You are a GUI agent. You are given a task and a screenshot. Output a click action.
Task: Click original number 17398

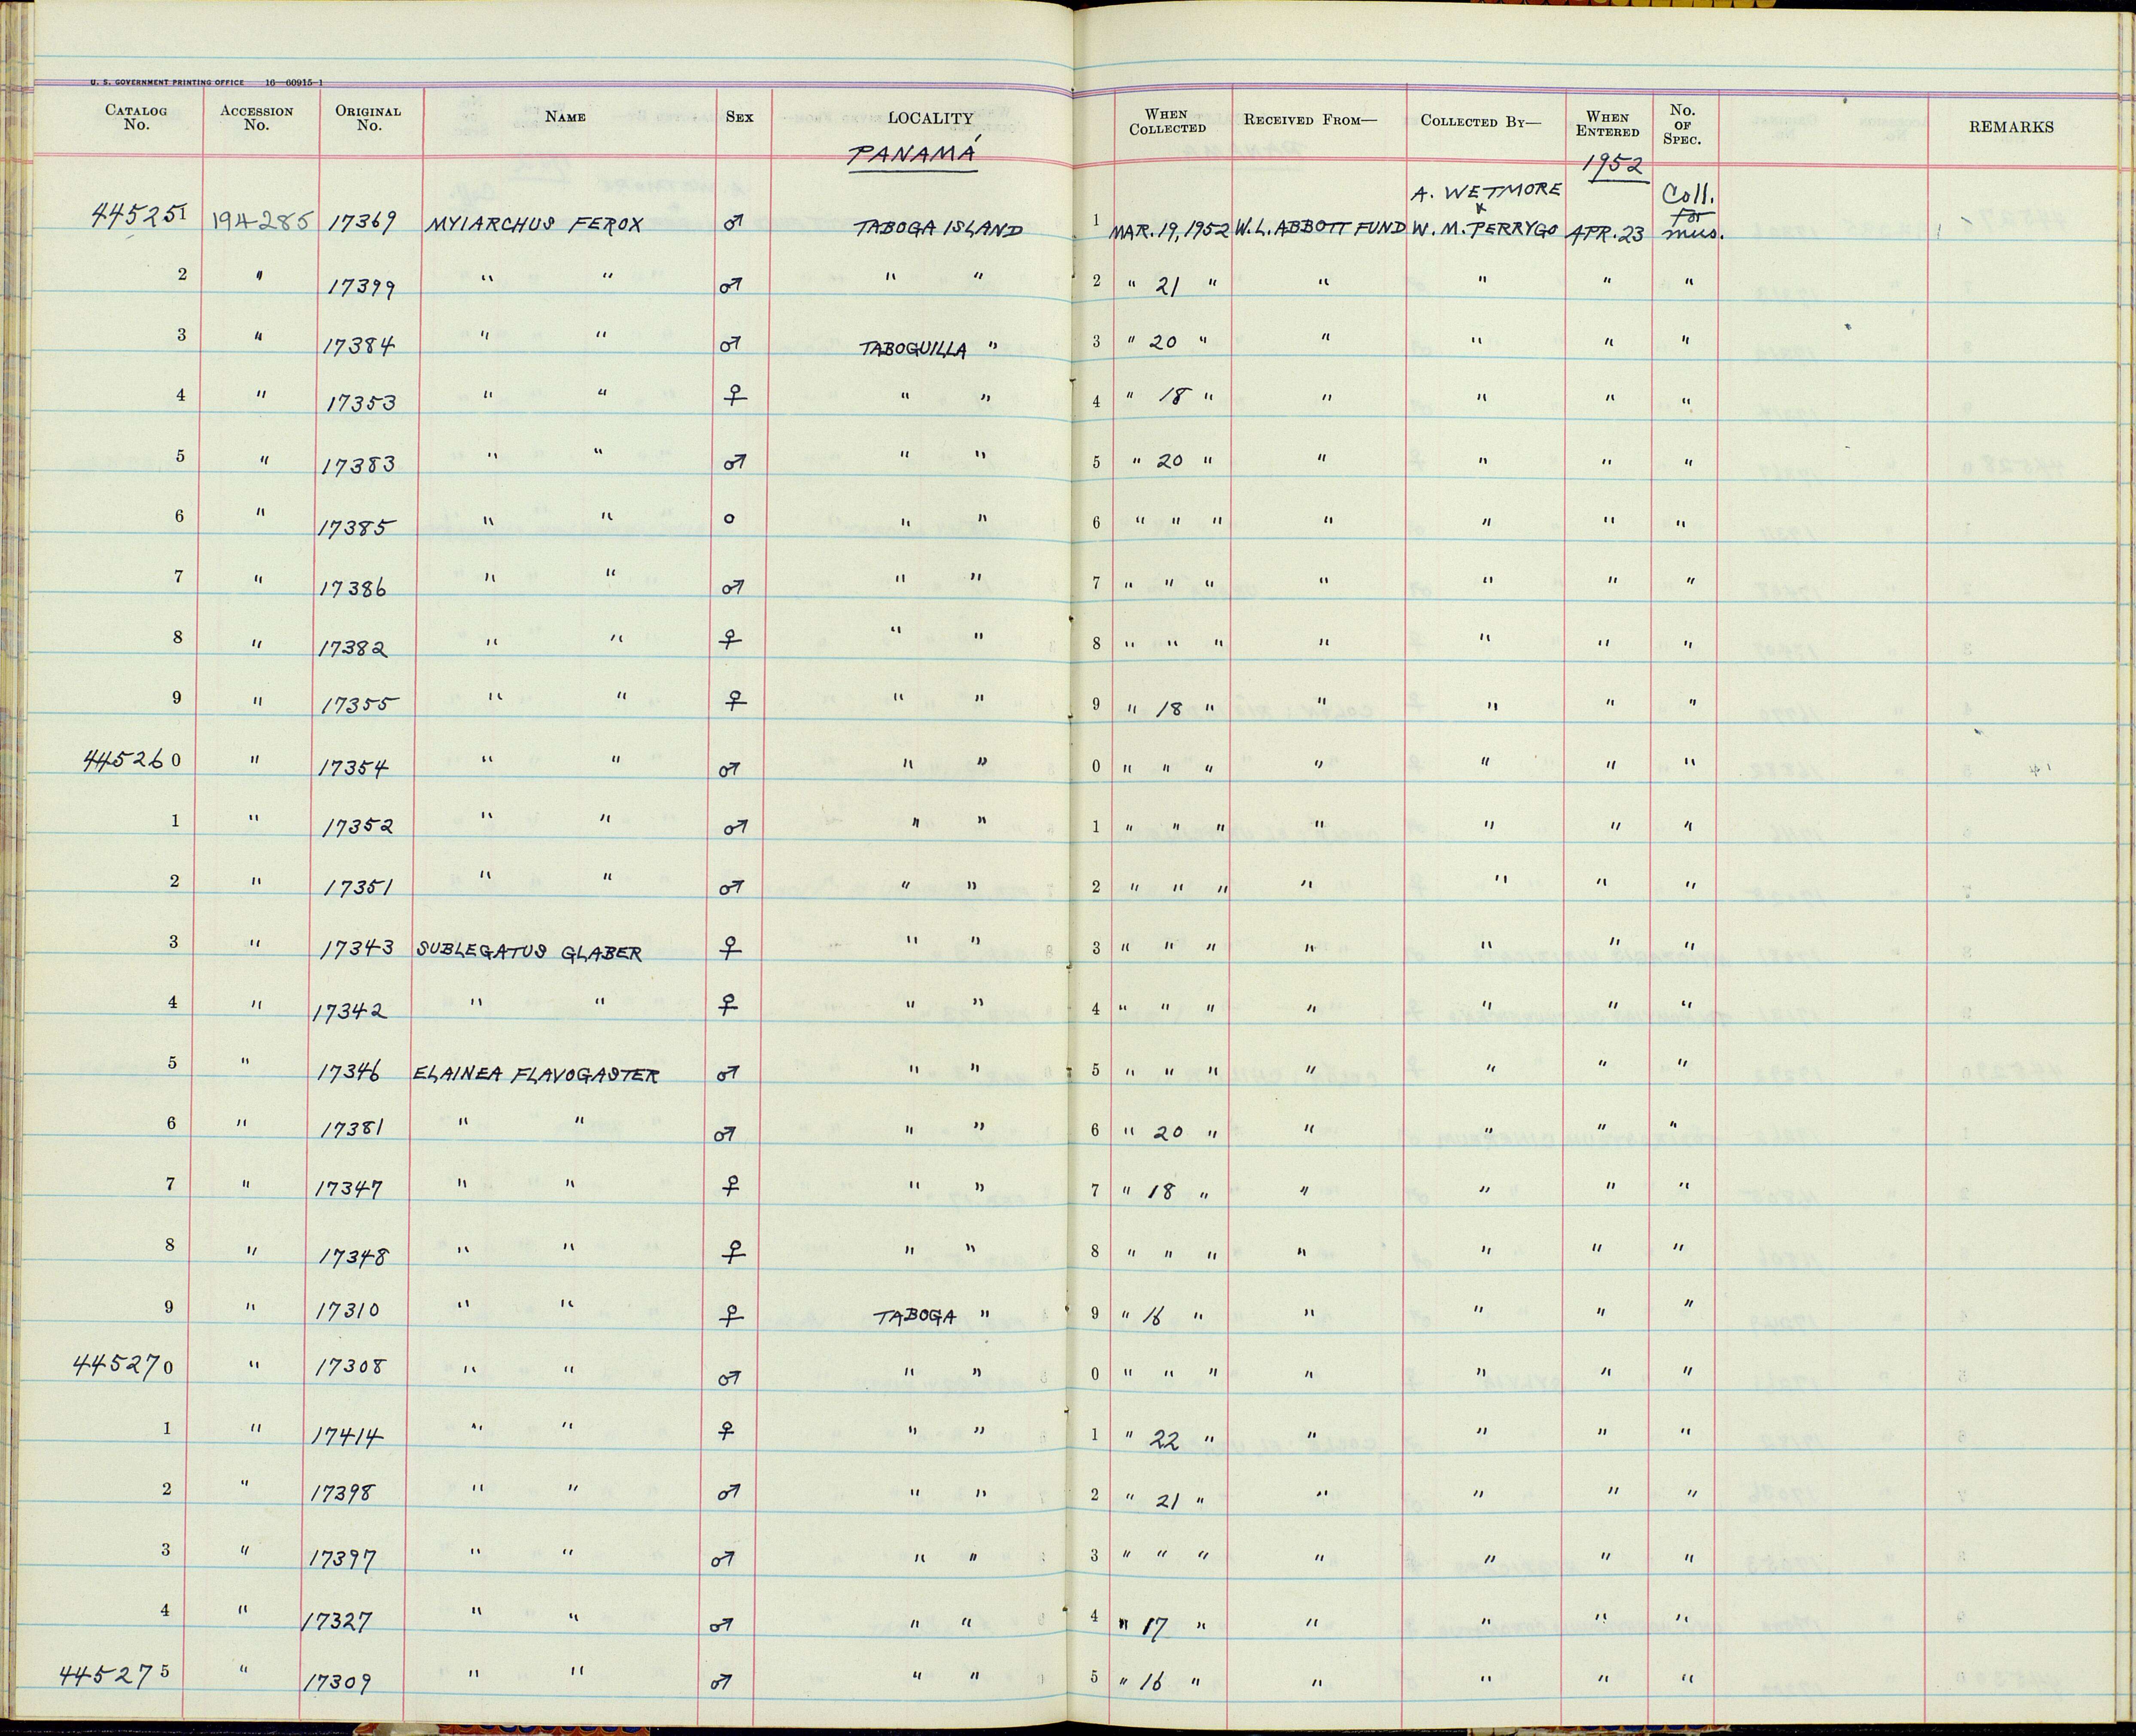pyautogui.click(x=342, y=1494)
